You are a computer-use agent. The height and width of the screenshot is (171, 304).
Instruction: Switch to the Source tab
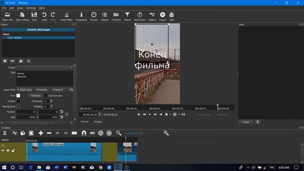point(85,122)
